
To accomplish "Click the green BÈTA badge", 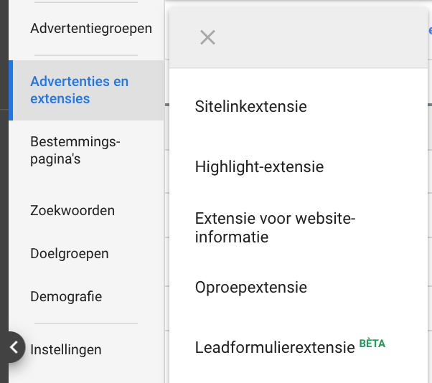I will coord(372,344).
